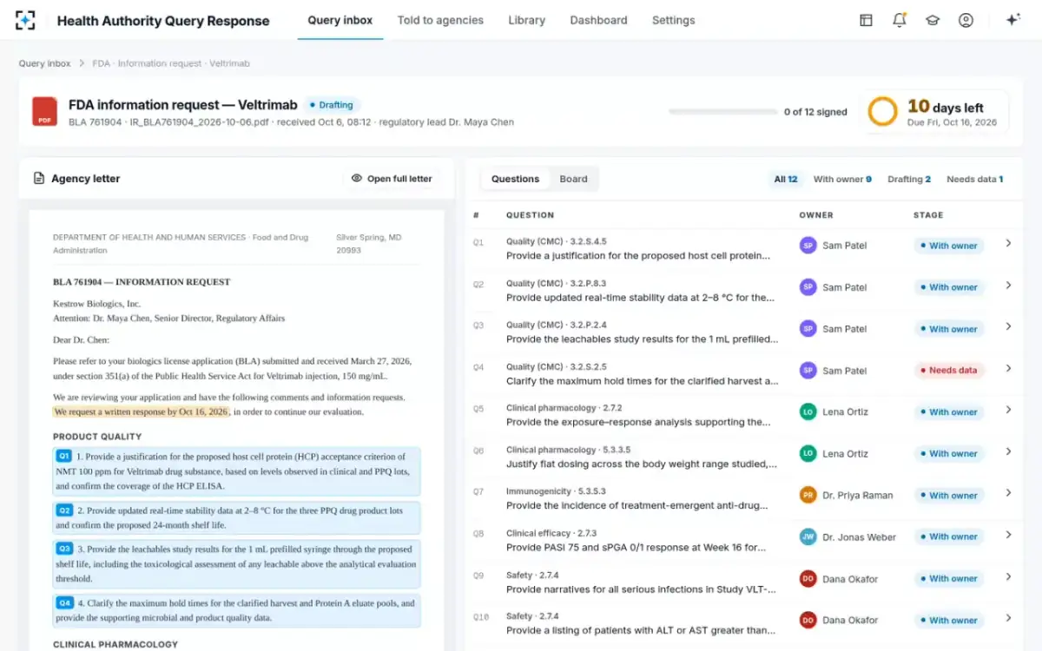
Task: Click highlighted response deadline sentence in letter
Action: click(142, 411)
